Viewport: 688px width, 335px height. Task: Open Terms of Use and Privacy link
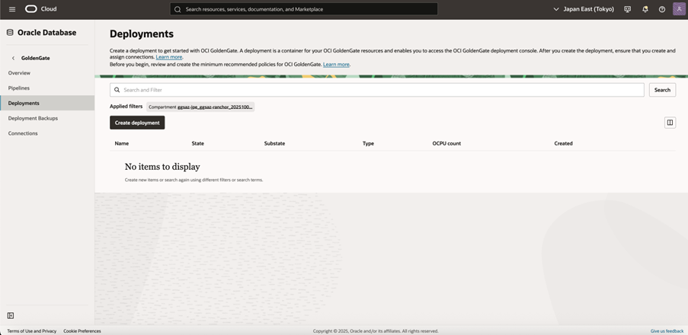tap(31, 331)
